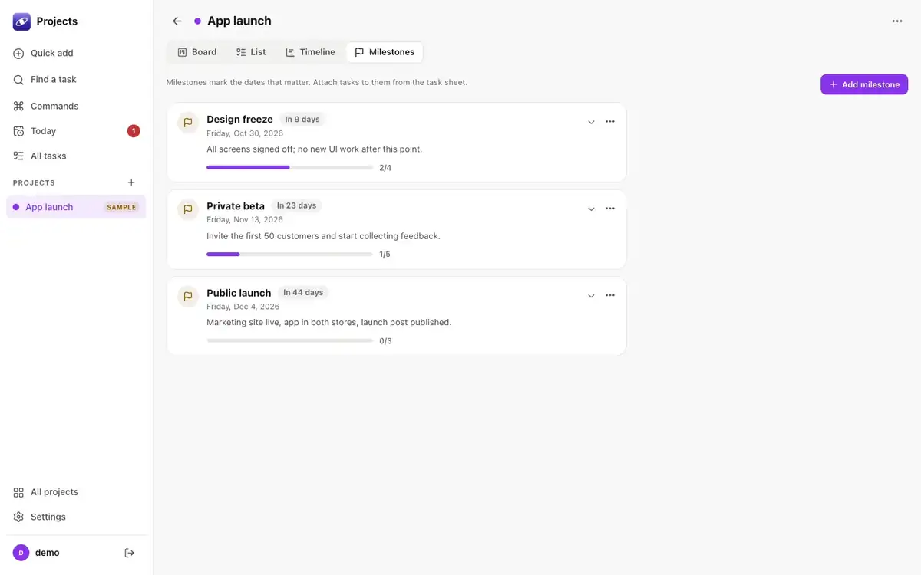The image size is (921, 575).
Task: Click the red Today count badge
Action: 134,131
